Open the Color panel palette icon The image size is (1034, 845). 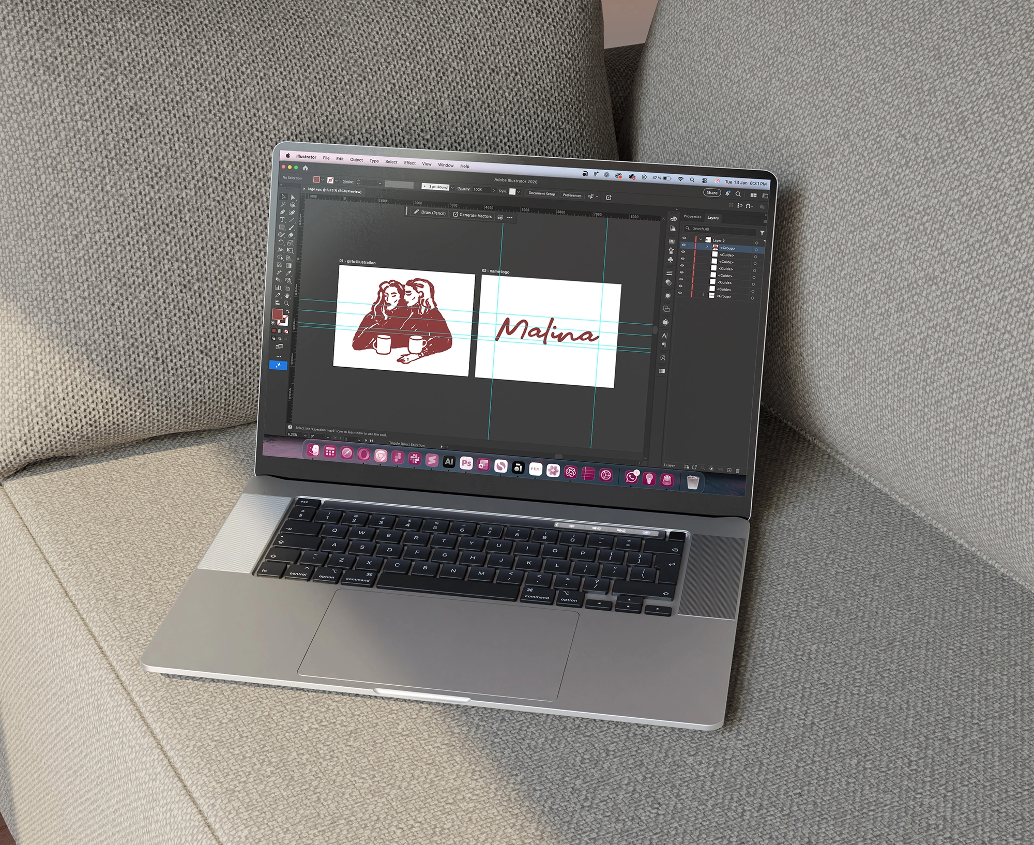[x=674, y=219]
